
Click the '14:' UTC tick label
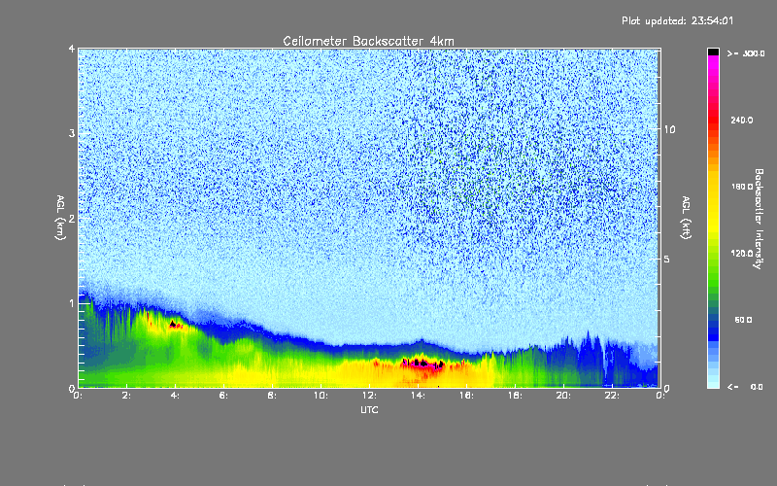coord(418,396)
